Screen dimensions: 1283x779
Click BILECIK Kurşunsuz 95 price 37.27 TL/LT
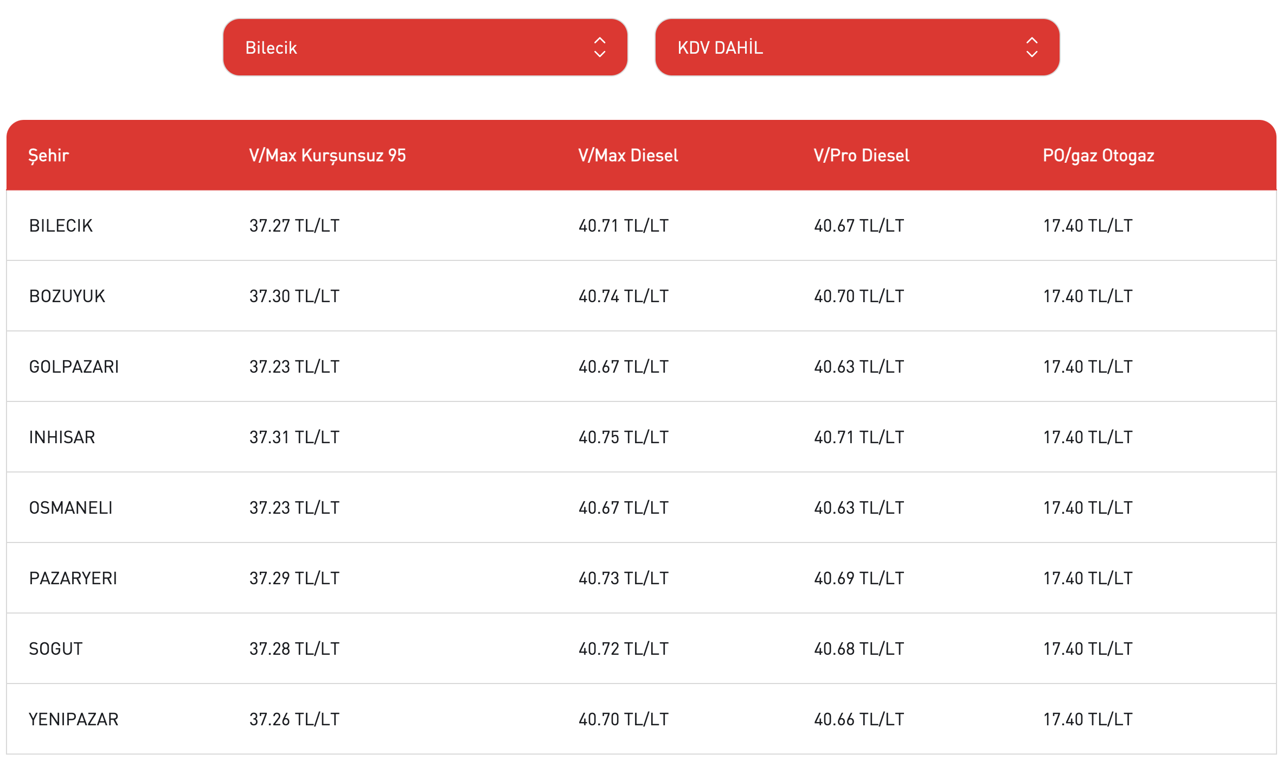click(x=294, y=226)
